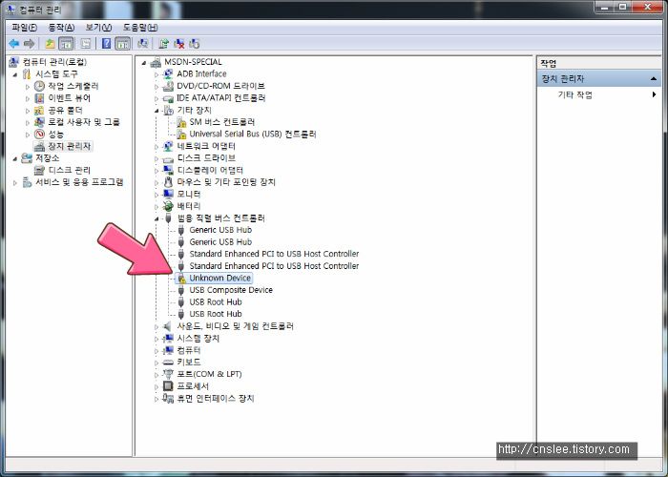Click the MSDN-SPECIAL computer icon
The width and height of the screenshot is (668, 477).
click(x=156, y=62)
